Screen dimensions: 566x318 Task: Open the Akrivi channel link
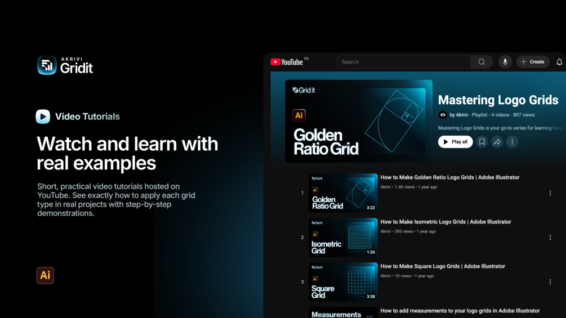(x=459, y=115)
